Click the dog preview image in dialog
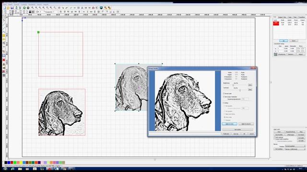307x172 pixels. point(185,101)
